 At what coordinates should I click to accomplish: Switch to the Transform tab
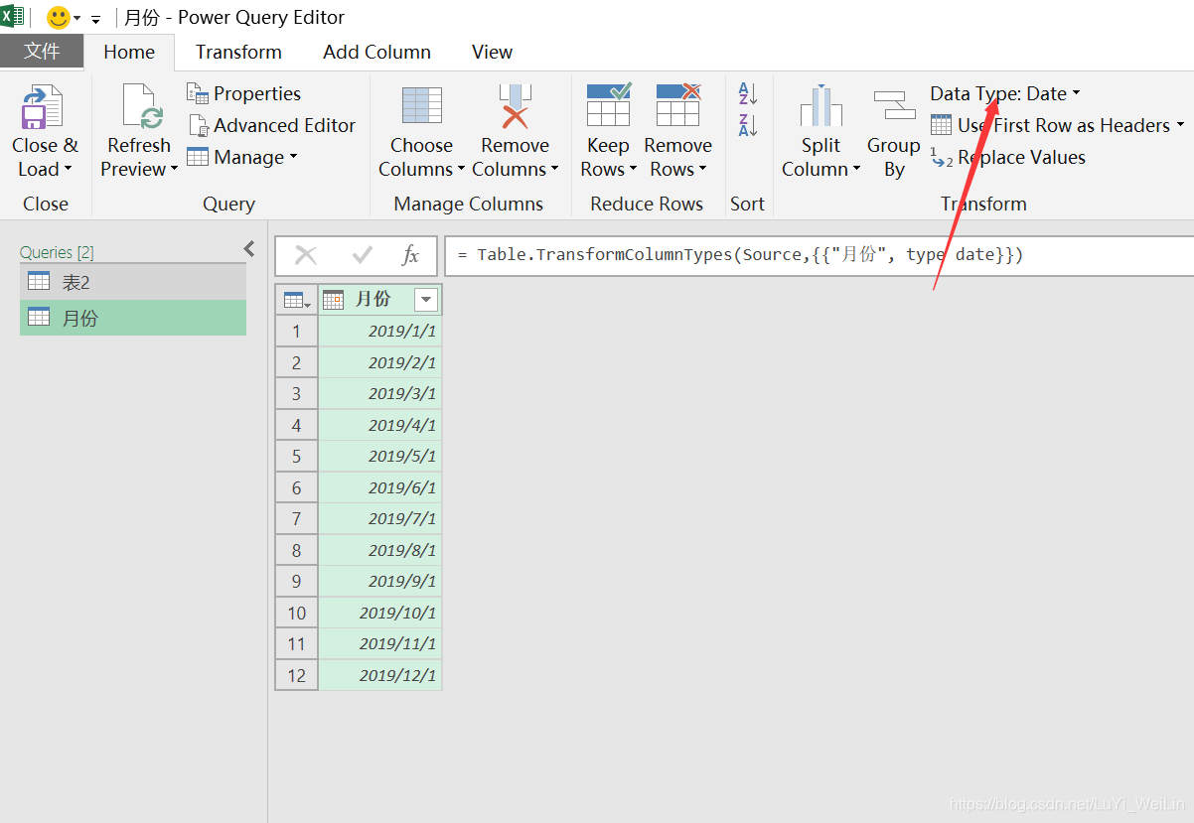coord(238,52)
